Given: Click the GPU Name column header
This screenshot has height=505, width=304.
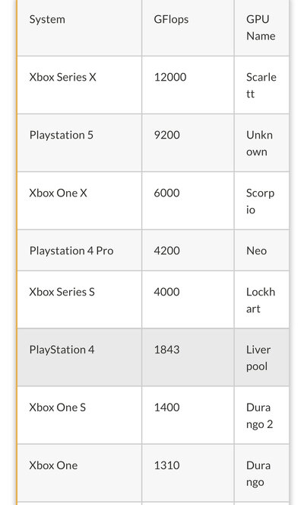Looking at the screenshot, I should (x=261, y=27).
